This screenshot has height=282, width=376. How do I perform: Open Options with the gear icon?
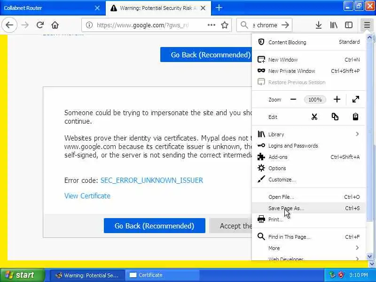tap(309, 168)
